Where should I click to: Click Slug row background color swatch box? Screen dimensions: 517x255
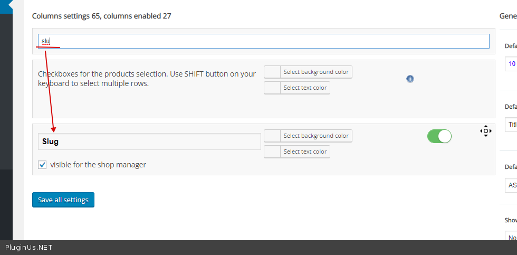click(272, 136)
